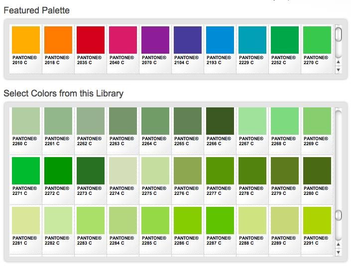Click Featured Palette scroll up arrow
351x266 pixels.
pyautogui.click(x=338, y=62)
